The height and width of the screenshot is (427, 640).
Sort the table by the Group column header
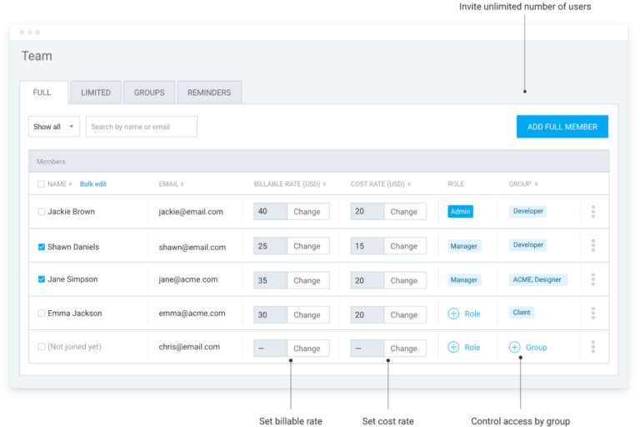click(522, 184)
